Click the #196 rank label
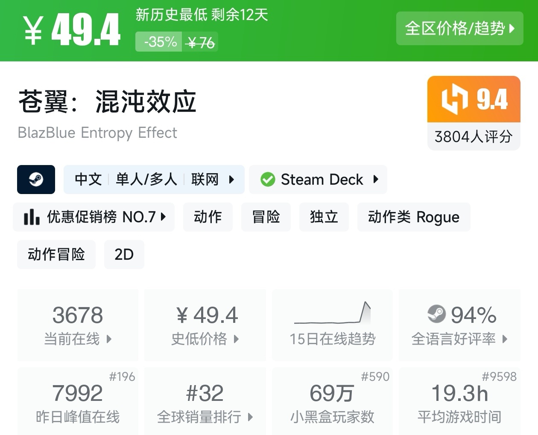This screenshot has height=435, width=538. (x=122, y=376)
